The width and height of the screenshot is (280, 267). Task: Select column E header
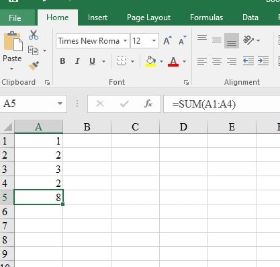point(232,127)
